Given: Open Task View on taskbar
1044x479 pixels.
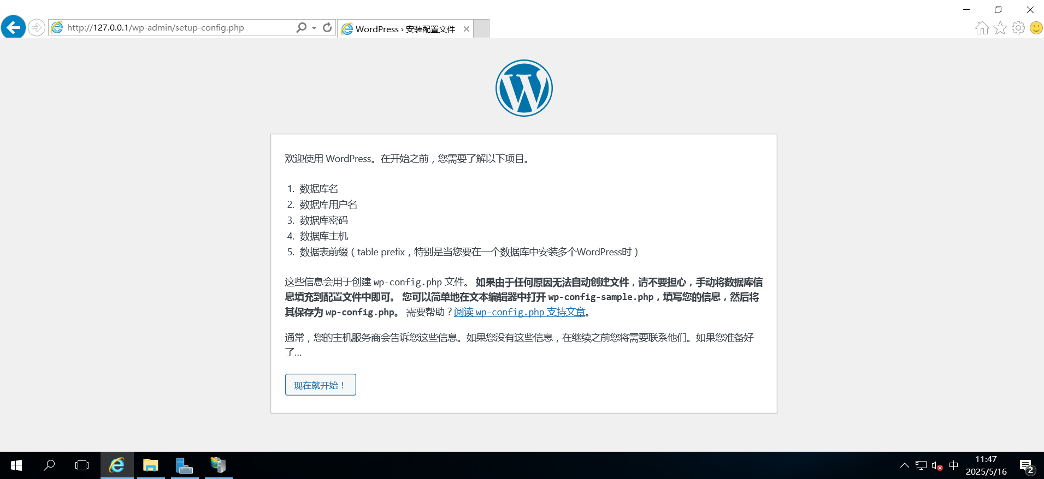Looking at the screenshot, I should click(82, 465).
